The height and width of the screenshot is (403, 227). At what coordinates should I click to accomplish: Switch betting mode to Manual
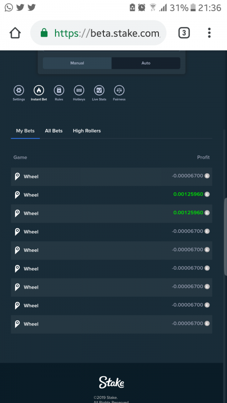77,63
